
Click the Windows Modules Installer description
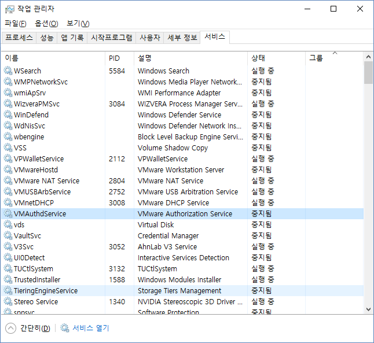pyautogui.click(x=179, y=279)
